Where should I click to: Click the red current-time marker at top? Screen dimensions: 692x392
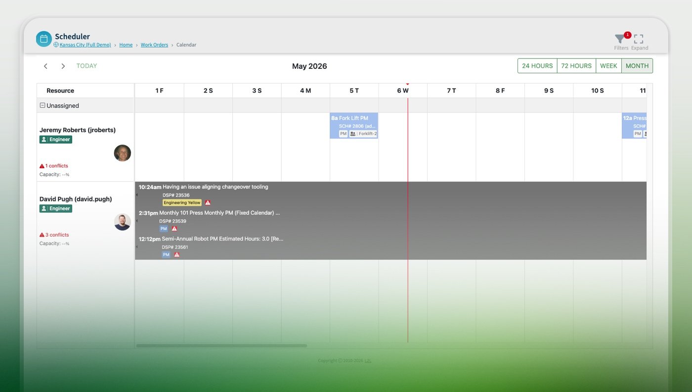point(408,84)
